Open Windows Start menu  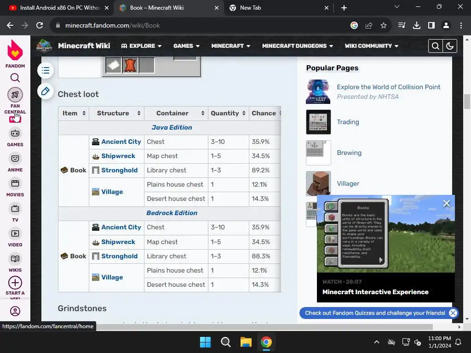tap(206, 342)
